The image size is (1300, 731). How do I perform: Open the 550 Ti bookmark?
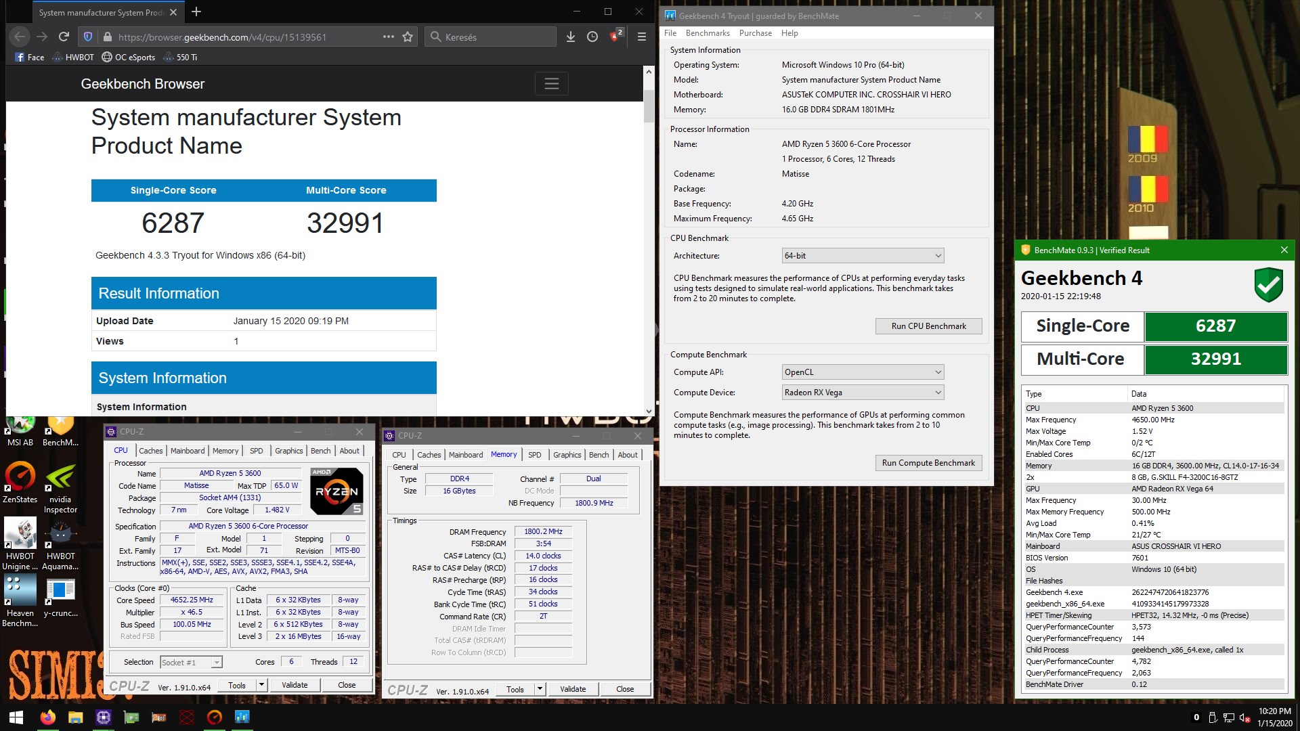point(181,57)
